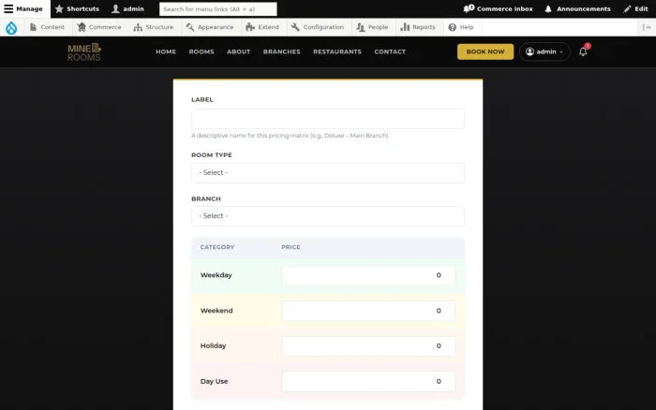Click the Weekend price field
656x410 pixels.
[368, 311]
